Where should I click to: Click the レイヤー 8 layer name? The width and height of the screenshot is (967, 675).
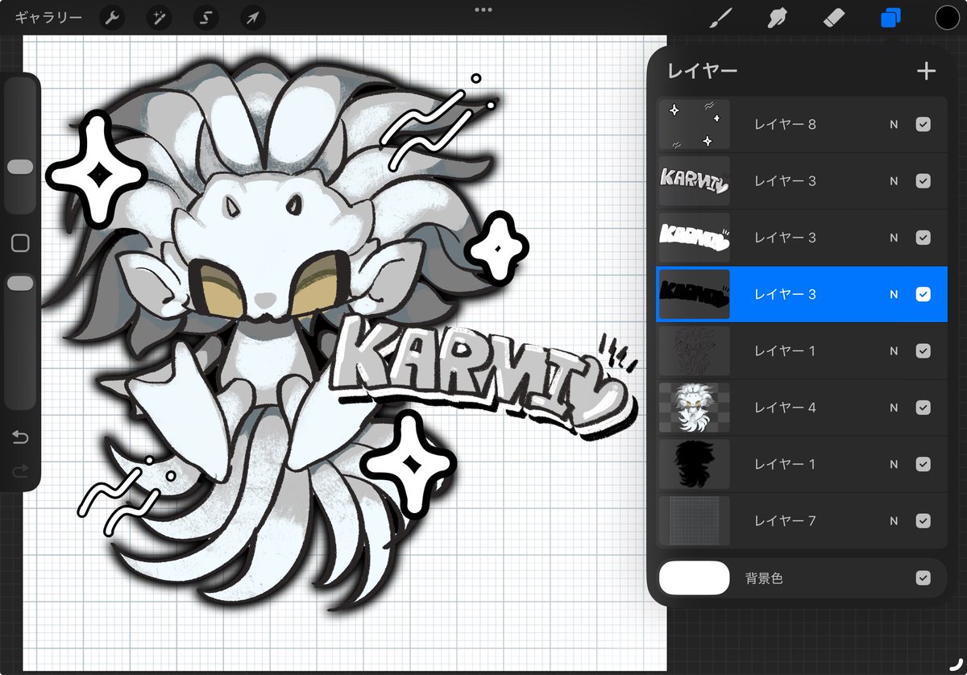(785, 125)
